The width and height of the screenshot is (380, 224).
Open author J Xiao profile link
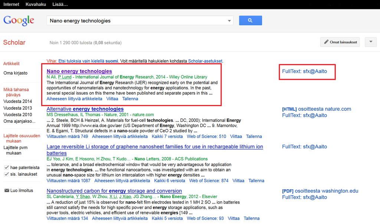(125, 197)
